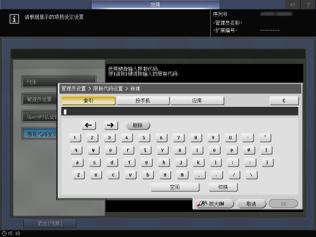Tap the s key
Screen dimensions: 316x237
point(95,162)
